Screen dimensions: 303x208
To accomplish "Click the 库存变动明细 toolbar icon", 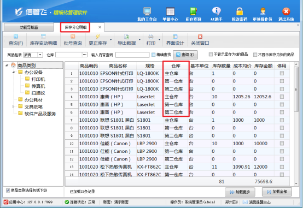I will tap(43, 37).
